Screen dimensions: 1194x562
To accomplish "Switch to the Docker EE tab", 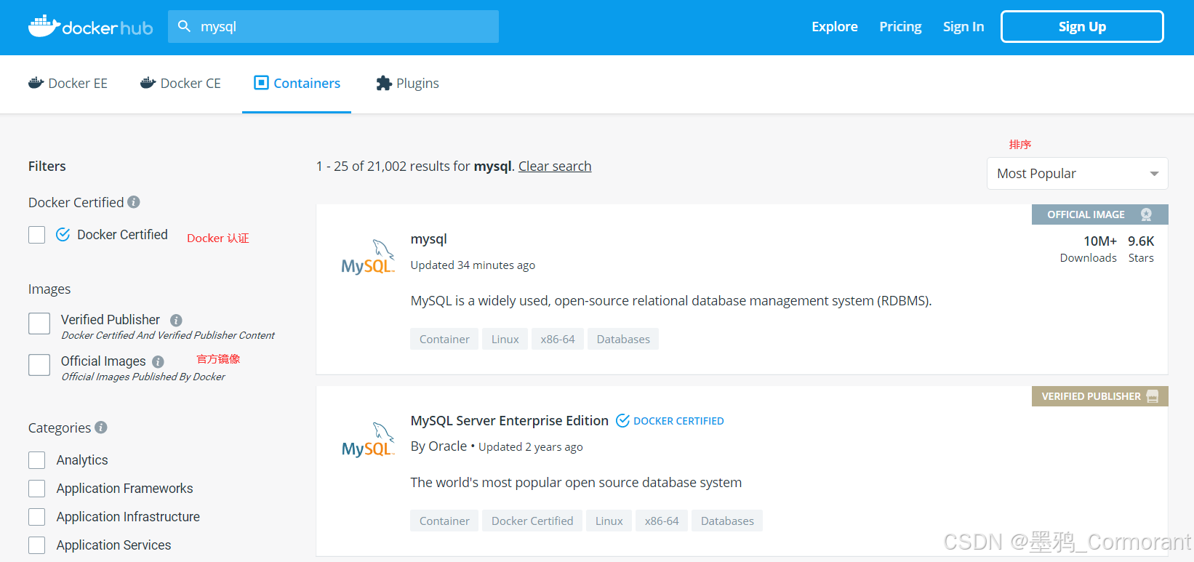I will 68,84.
